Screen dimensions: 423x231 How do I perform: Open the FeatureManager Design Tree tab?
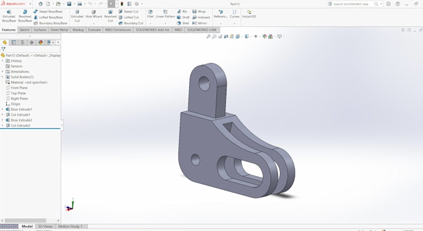tap(4, 42)
